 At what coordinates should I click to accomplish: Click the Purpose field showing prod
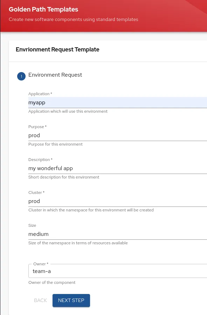[105, 135]
